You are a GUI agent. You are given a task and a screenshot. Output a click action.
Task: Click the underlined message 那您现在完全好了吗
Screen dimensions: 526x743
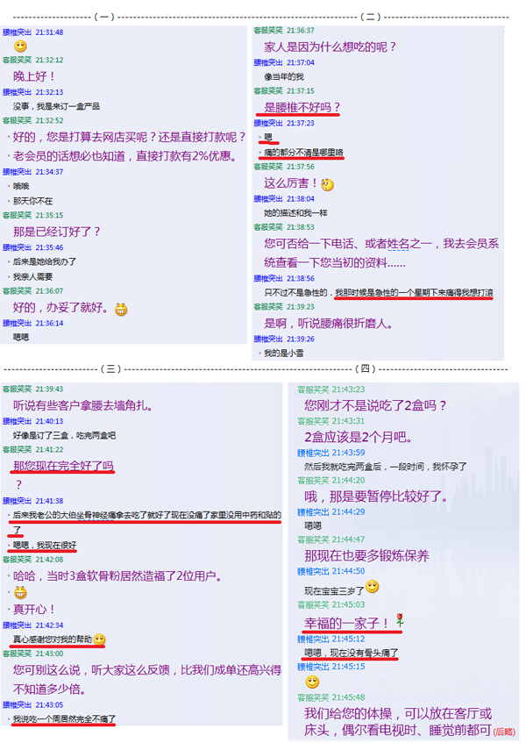point(63,466)
